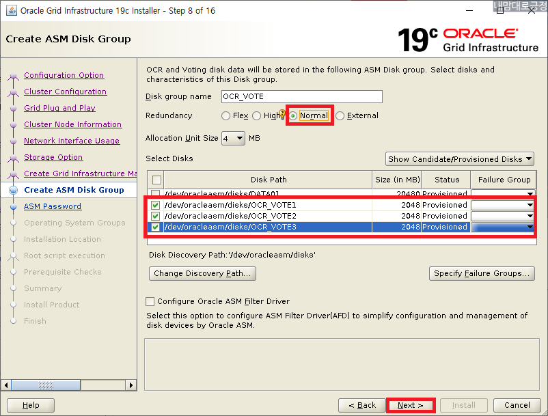Click the High redundancy hint lightbulb icon
The width and height of the screenshot is (548, 416).
(x=282, y=113)
